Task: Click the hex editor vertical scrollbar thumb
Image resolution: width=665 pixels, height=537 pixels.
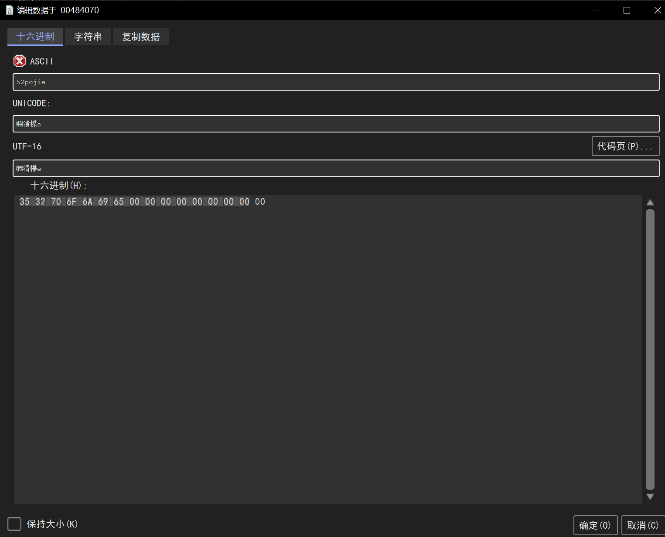Action: pyautogui.click(x=650, y=350)
